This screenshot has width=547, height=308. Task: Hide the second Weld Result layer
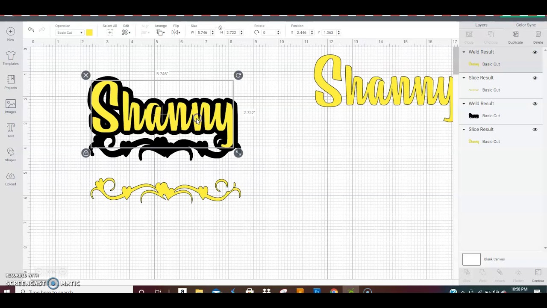pos(535,104)
